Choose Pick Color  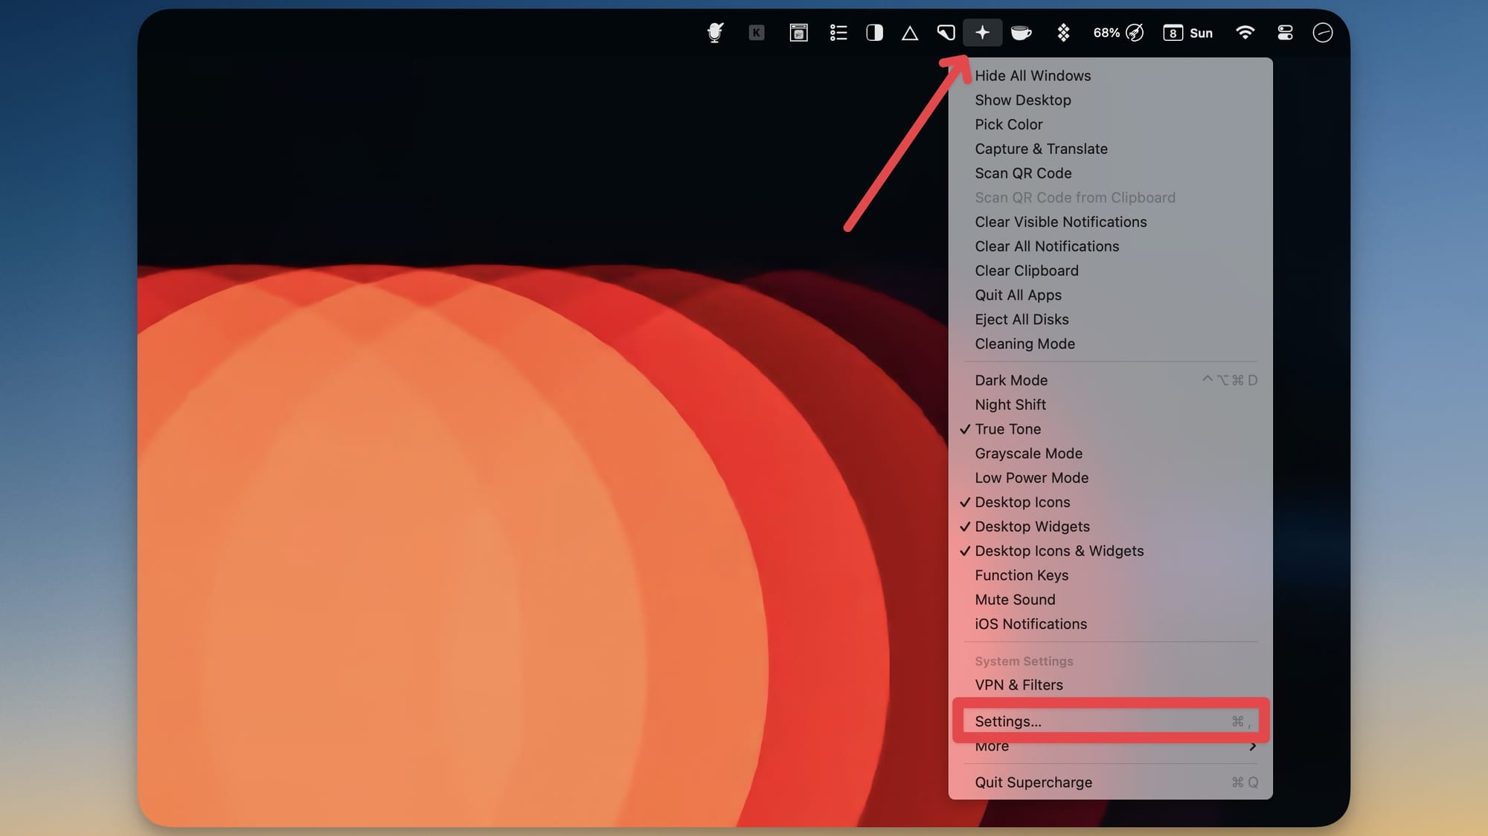[1110, 124]
